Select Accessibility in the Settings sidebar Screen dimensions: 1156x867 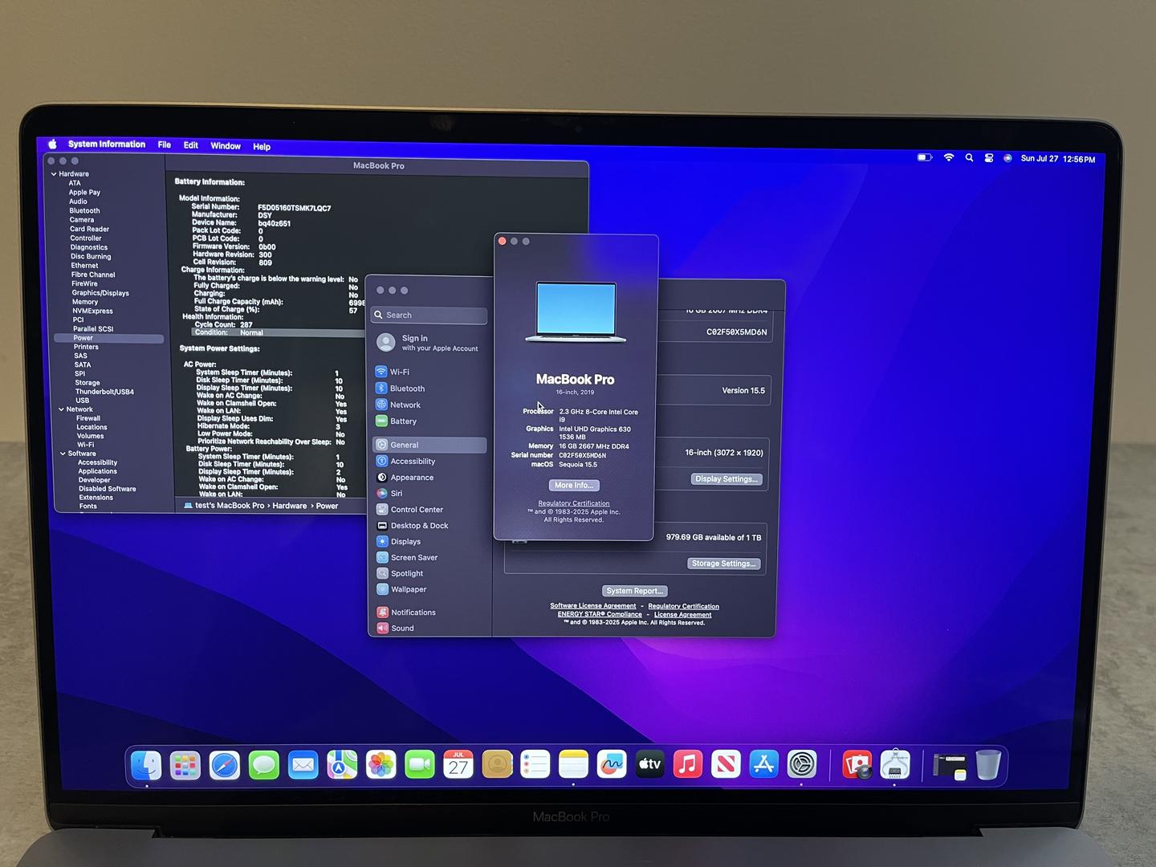click(429, 462)
